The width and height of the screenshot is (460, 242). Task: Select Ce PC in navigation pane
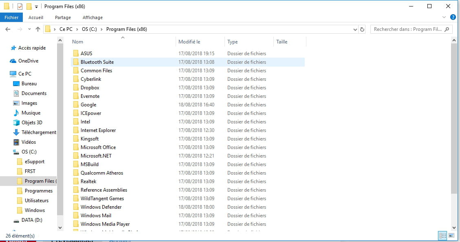tap(20, 73)
